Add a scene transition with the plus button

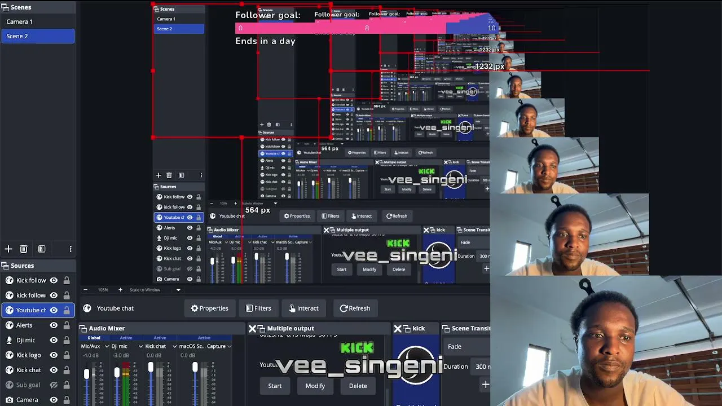pos(485,385)
